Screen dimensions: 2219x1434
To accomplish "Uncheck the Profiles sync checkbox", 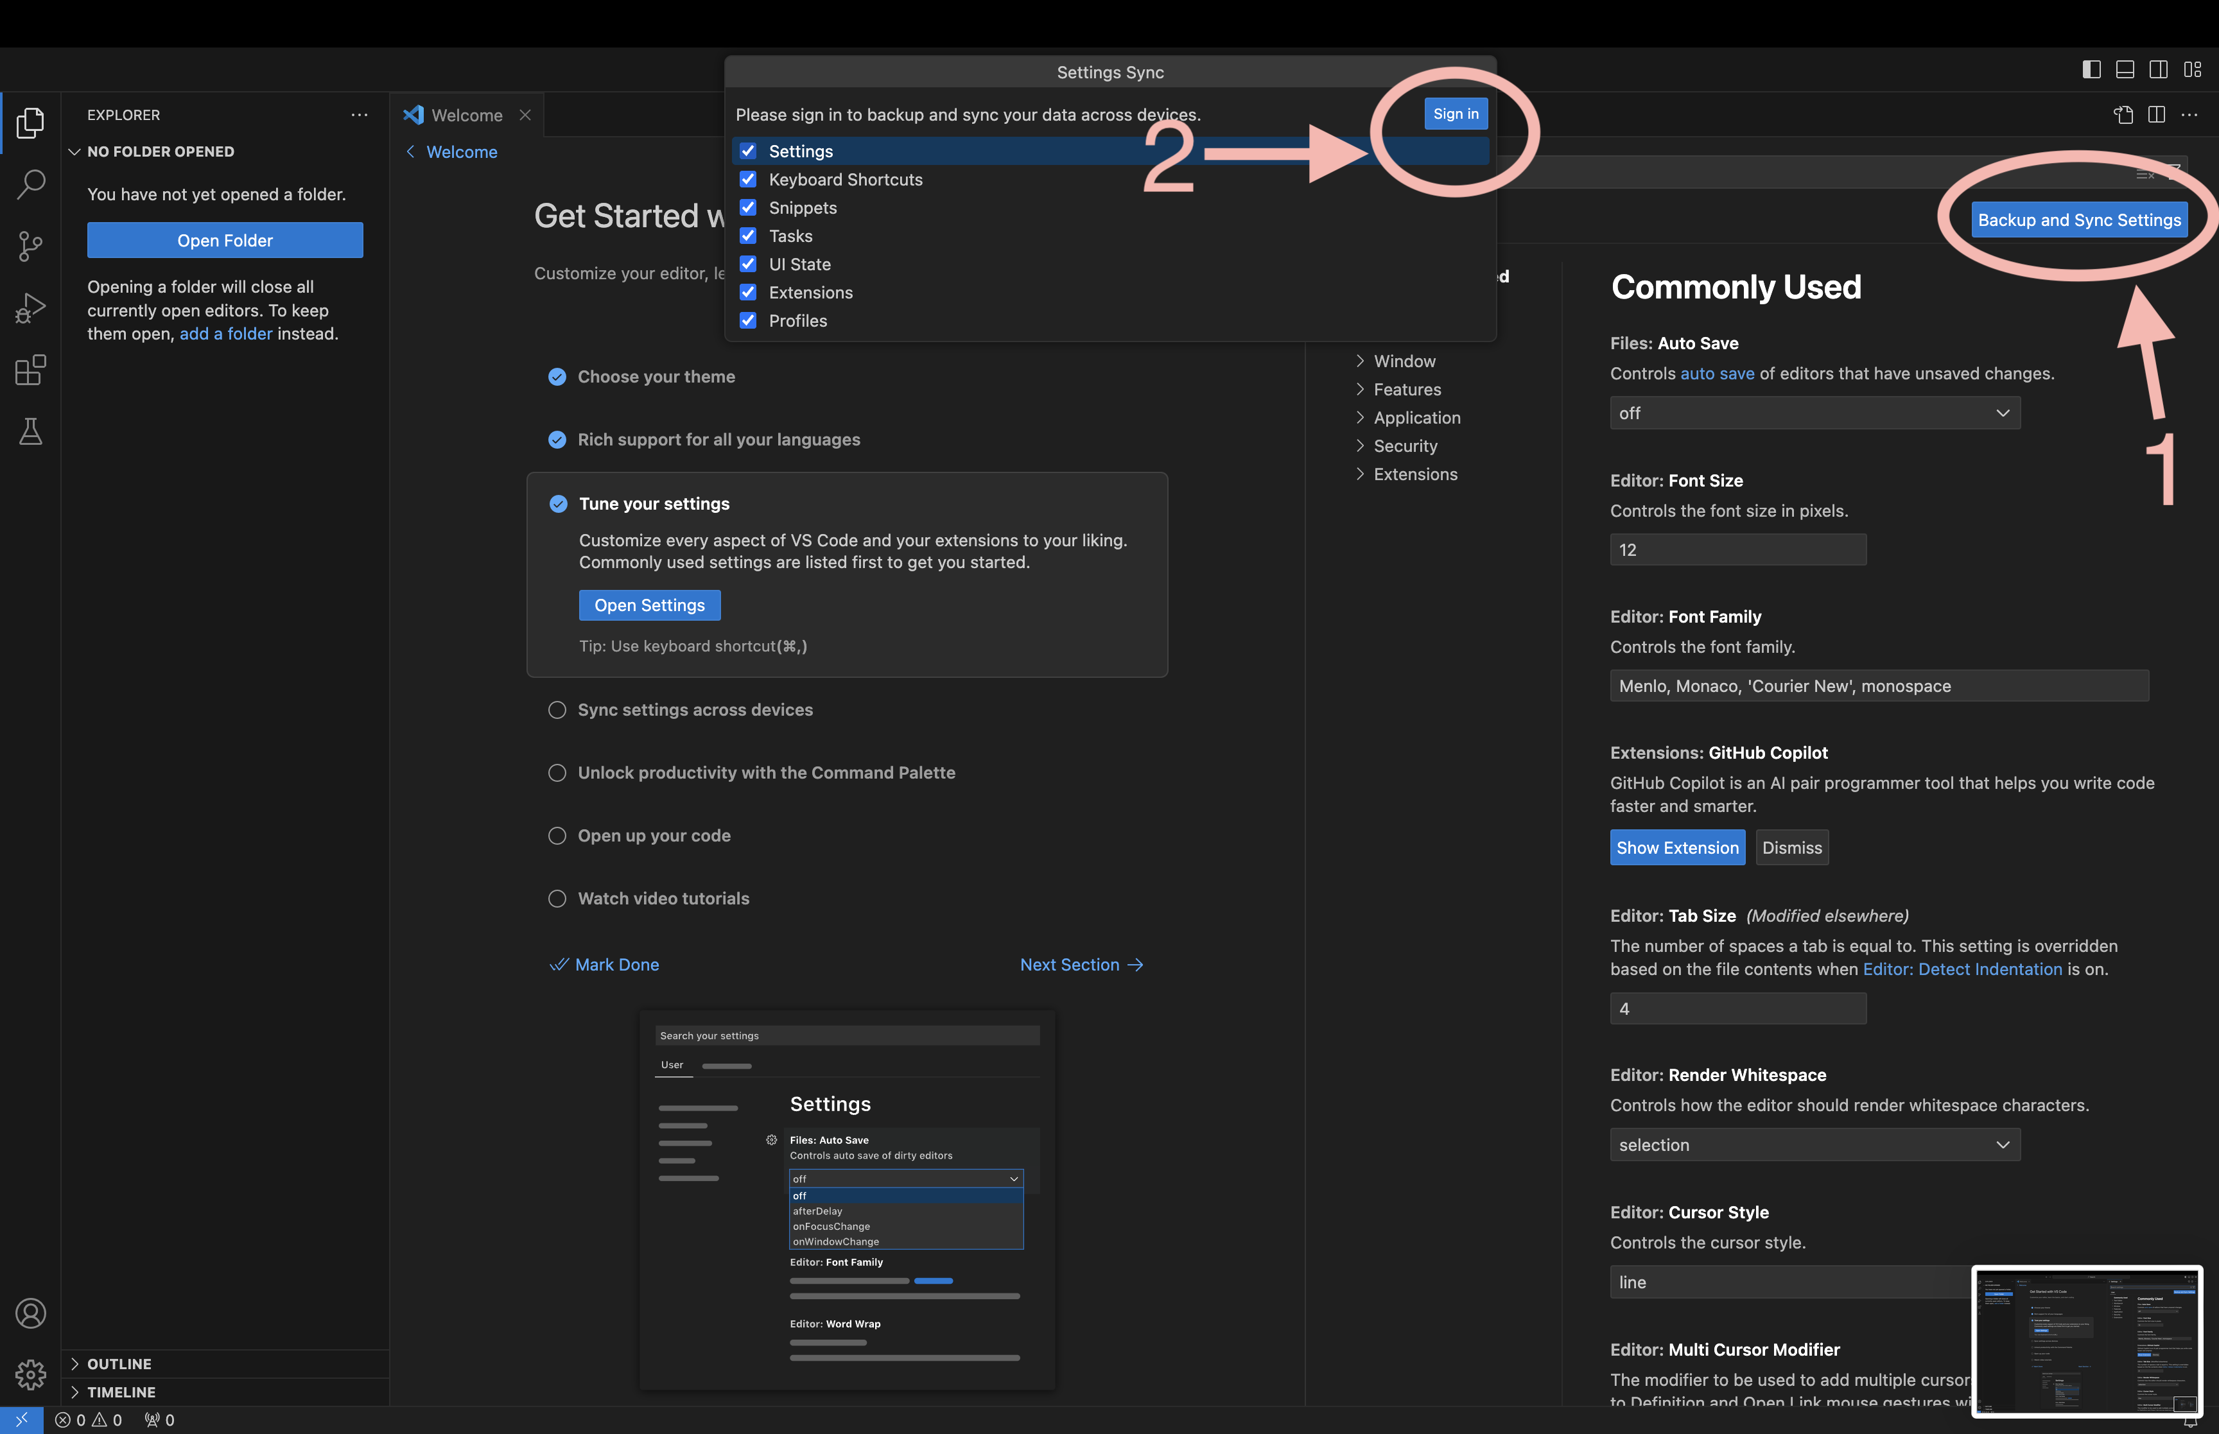I will pos(748,320).
